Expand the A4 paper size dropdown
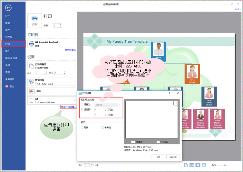Screen dimensions: 243x172 (x=52, y=100)
